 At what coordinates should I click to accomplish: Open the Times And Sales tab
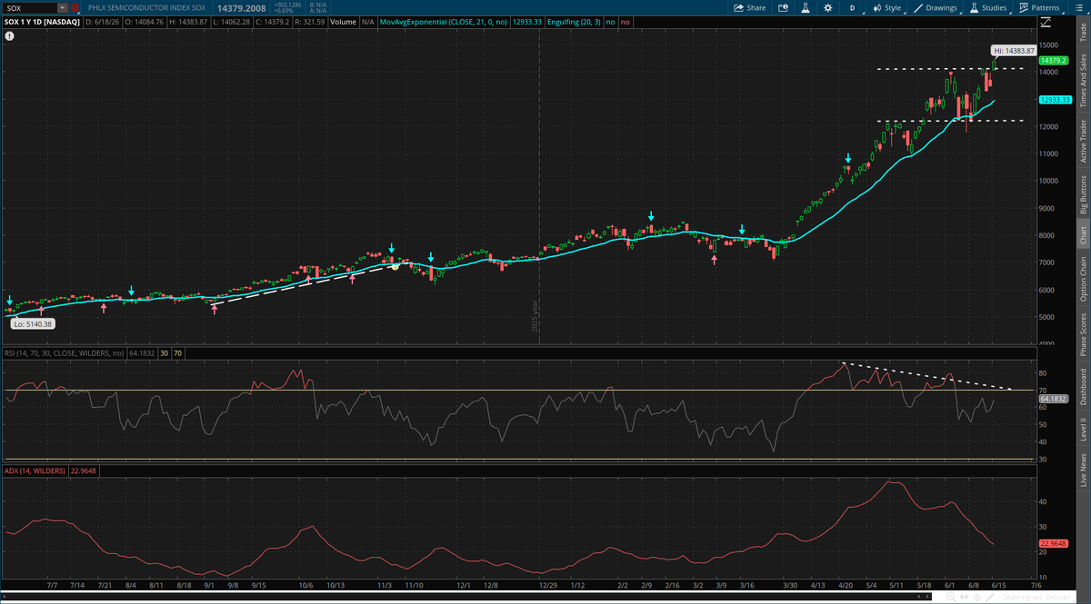1083,81
